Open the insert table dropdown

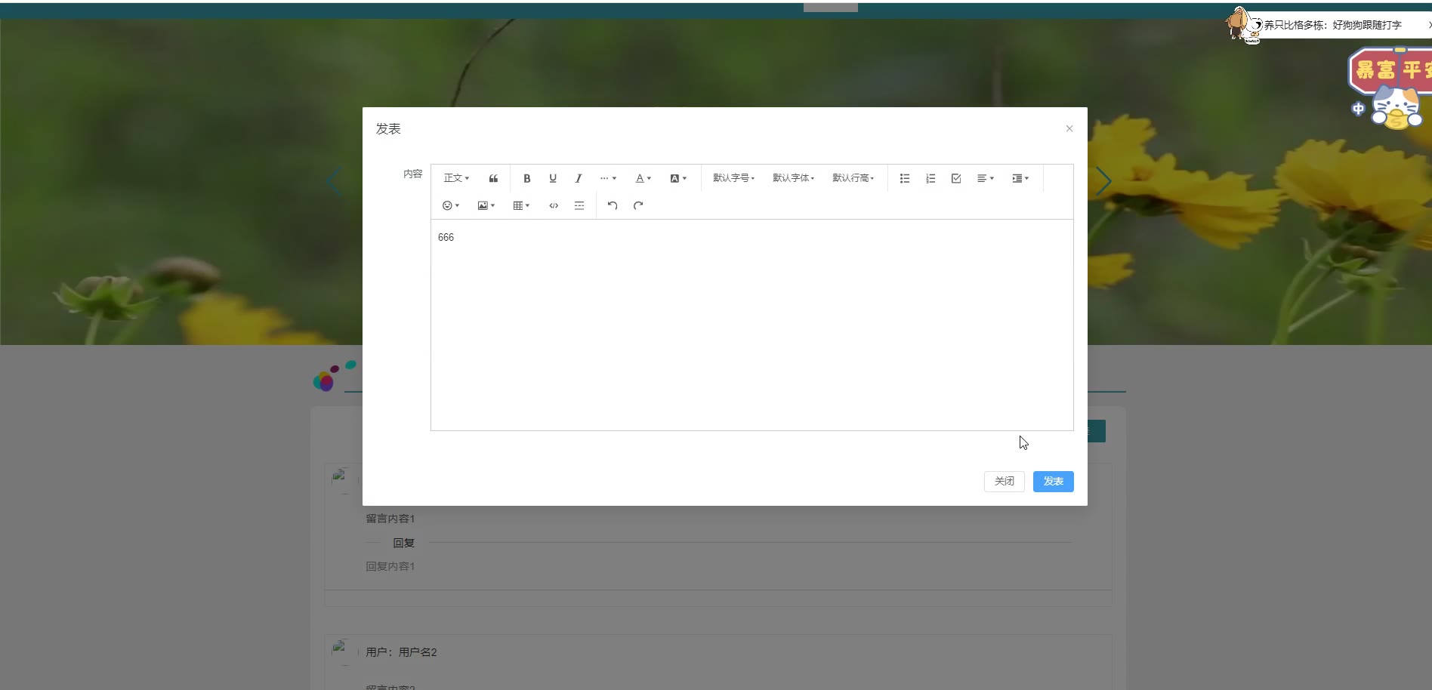tap(521, 205)
